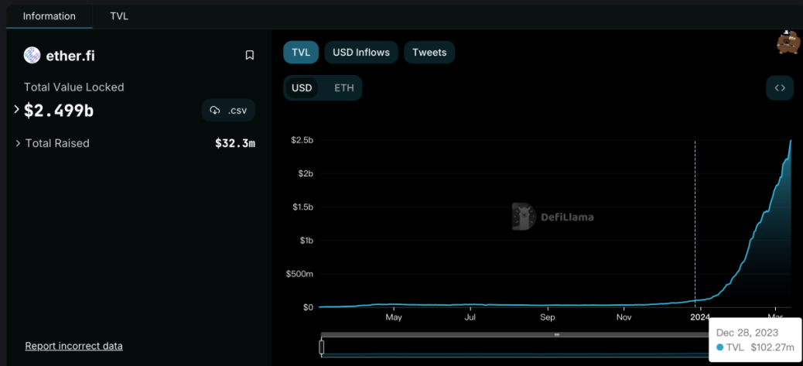Select the Information tab
This screenshot has width=803, height=366.
pyautogui.click(x=50, y=16)
